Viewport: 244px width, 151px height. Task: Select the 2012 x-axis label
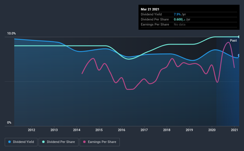click(x=32, y=130)
